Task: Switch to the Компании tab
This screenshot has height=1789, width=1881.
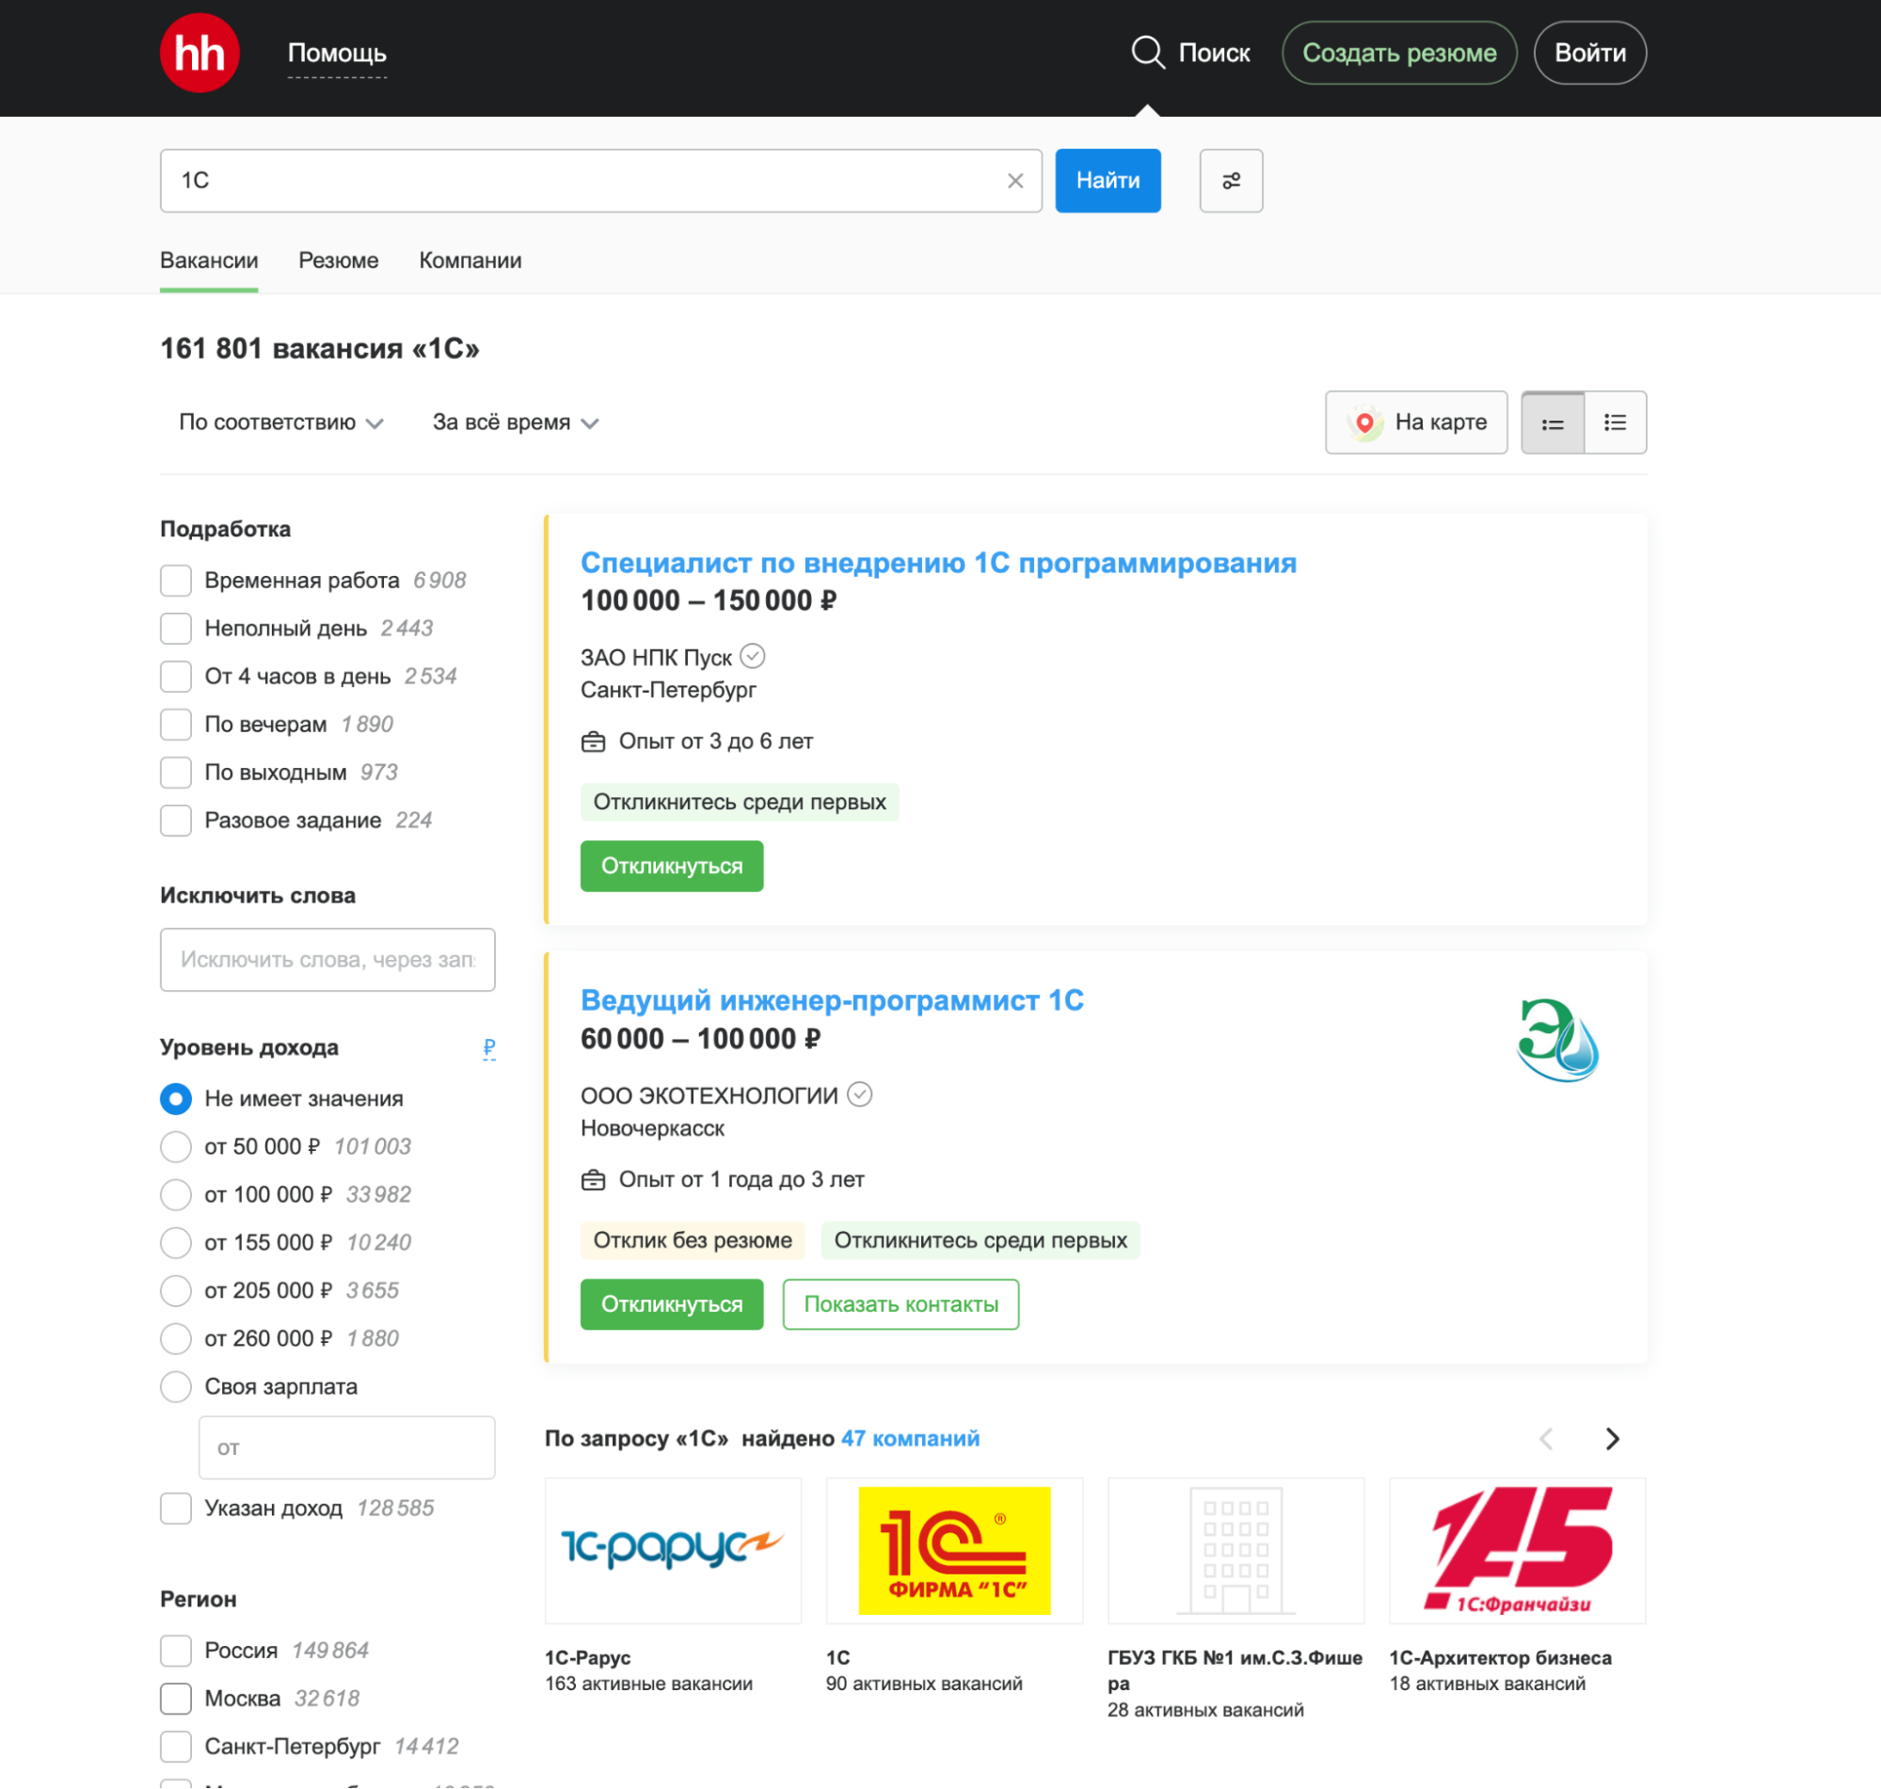Action: (470, 262)
